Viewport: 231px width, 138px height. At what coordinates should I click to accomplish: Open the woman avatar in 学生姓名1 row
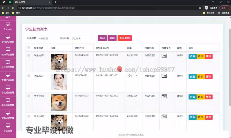click(59, 82)
